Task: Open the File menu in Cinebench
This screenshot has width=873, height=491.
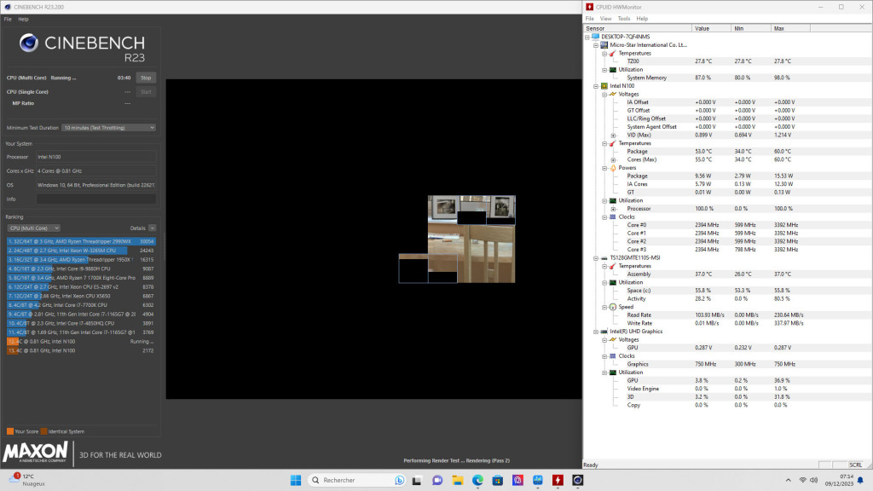Action: 8,19
